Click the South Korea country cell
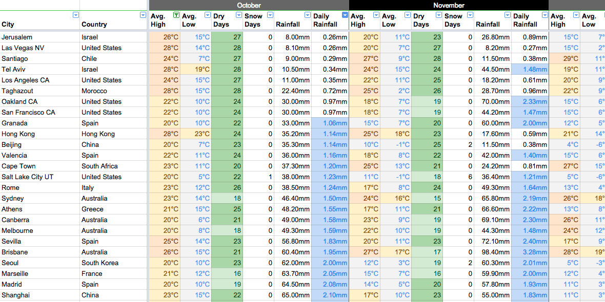Viewport: 605px width, 302px height. 113,263
